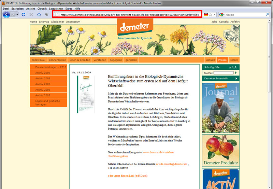Open the Lesezeichen menu
The width and height of the screenshot is (273, 189).
point(56,9)
